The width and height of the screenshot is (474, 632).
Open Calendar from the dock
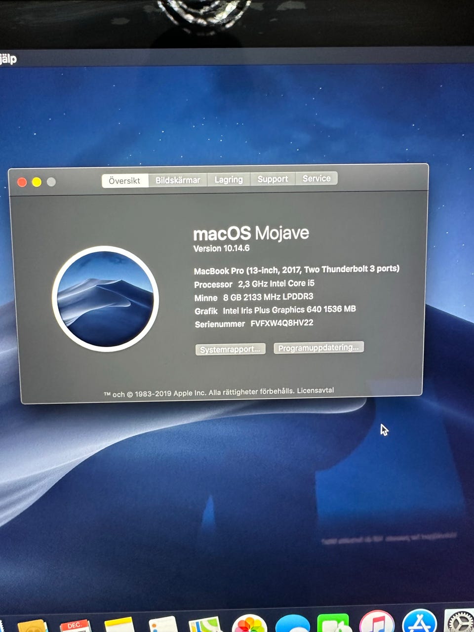(76, 626)
